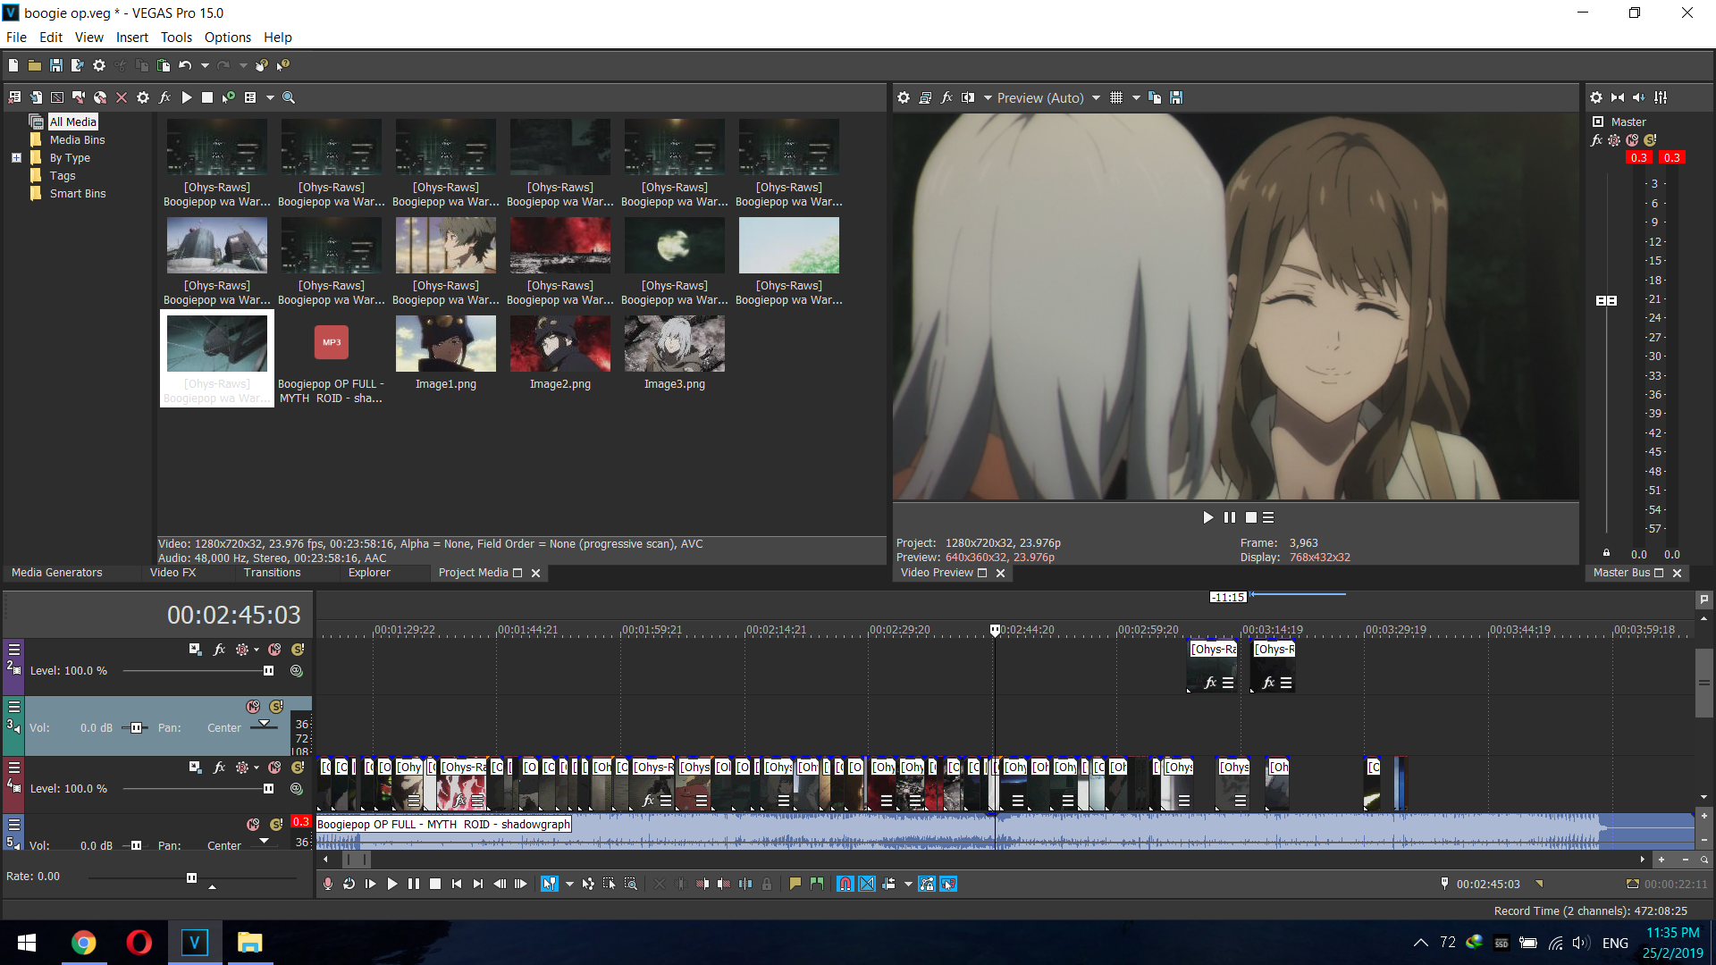Switch to the Transitions tab
1716x965 pixels.
click(x=272, y=573)
